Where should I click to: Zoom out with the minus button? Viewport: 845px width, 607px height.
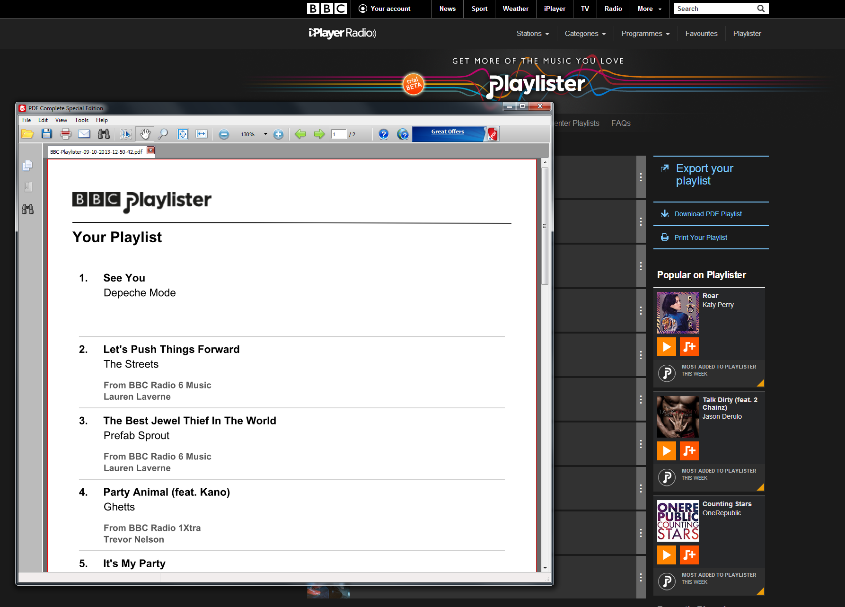tap(224, 134)
